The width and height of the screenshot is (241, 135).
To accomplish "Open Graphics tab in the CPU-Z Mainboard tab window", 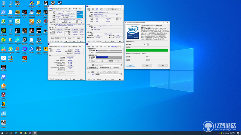I will [x=109, y=9].
